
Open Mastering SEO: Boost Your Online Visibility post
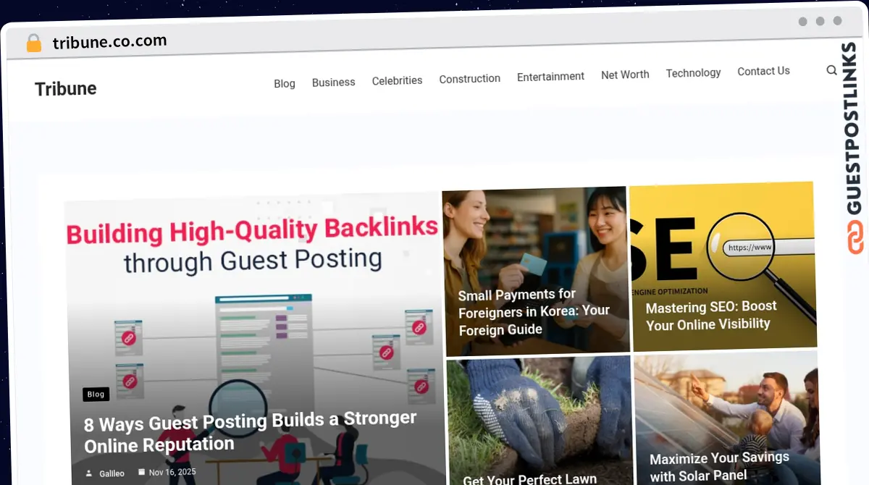pyautogui.click(x=711, y=316)
